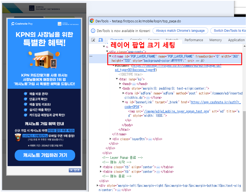Open the ad_mobile_layer_popup_test.png src link

point(176,111)
